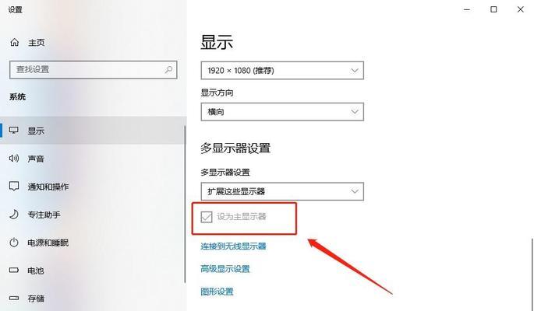Open the 1920 × 1080 resolution dropdown
534x311 pixels.
(x=282, y=70)
